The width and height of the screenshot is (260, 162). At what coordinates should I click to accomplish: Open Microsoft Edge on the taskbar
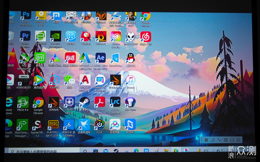pyautogui.click(x=136, y=150)
